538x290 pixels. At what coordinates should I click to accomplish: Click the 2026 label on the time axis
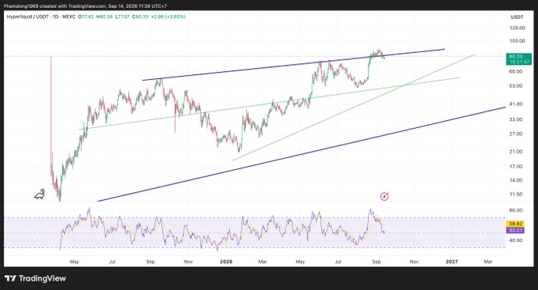point(226,262)
